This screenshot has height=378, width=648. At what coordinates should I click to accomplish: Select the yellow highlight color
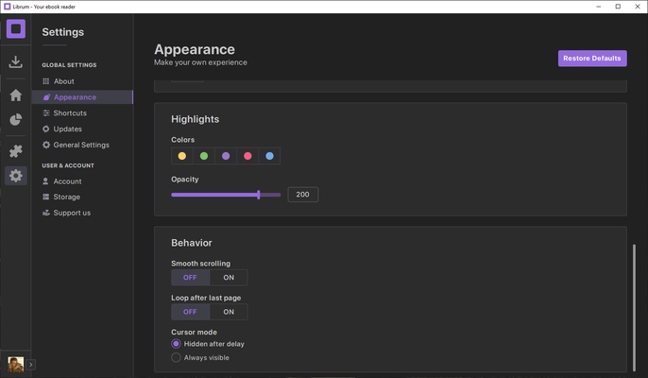[182, 156]
